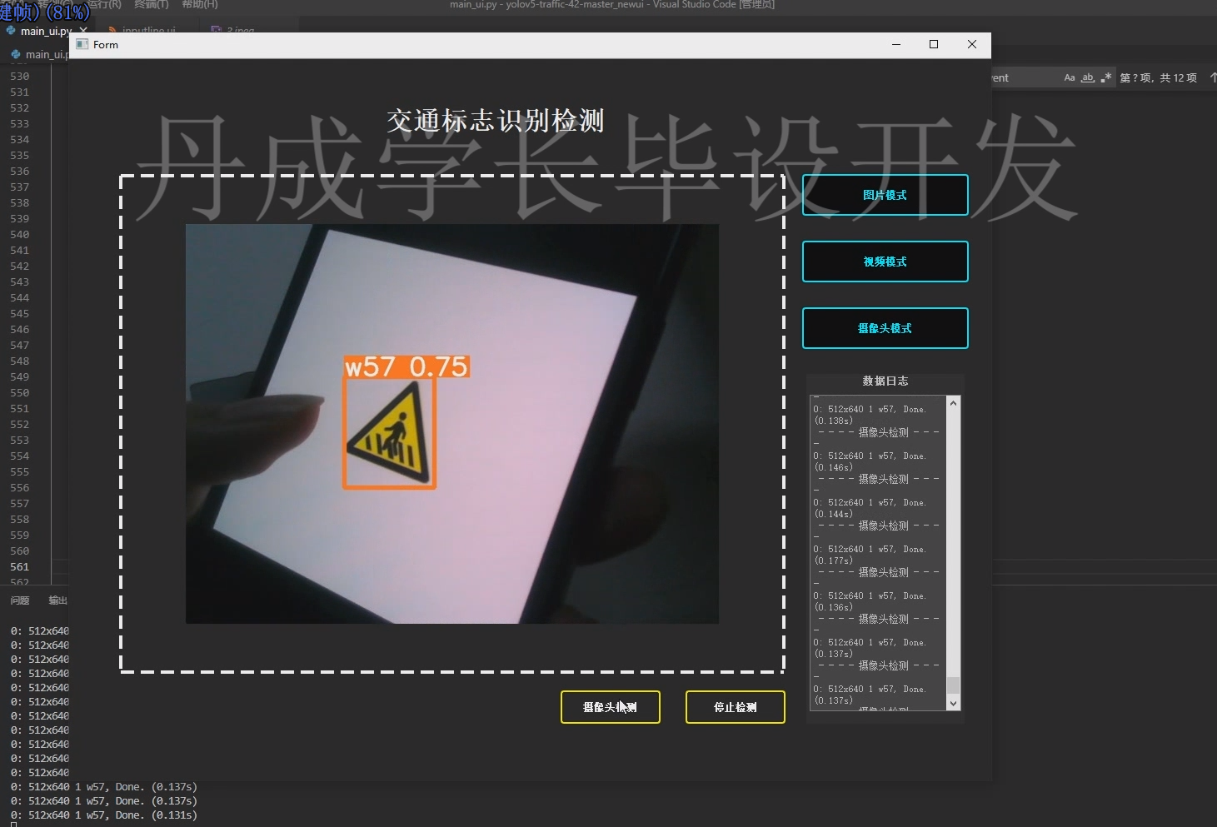Click the Python icon on main_ui.py tab
1217x827 pixels.
(11, 31)
